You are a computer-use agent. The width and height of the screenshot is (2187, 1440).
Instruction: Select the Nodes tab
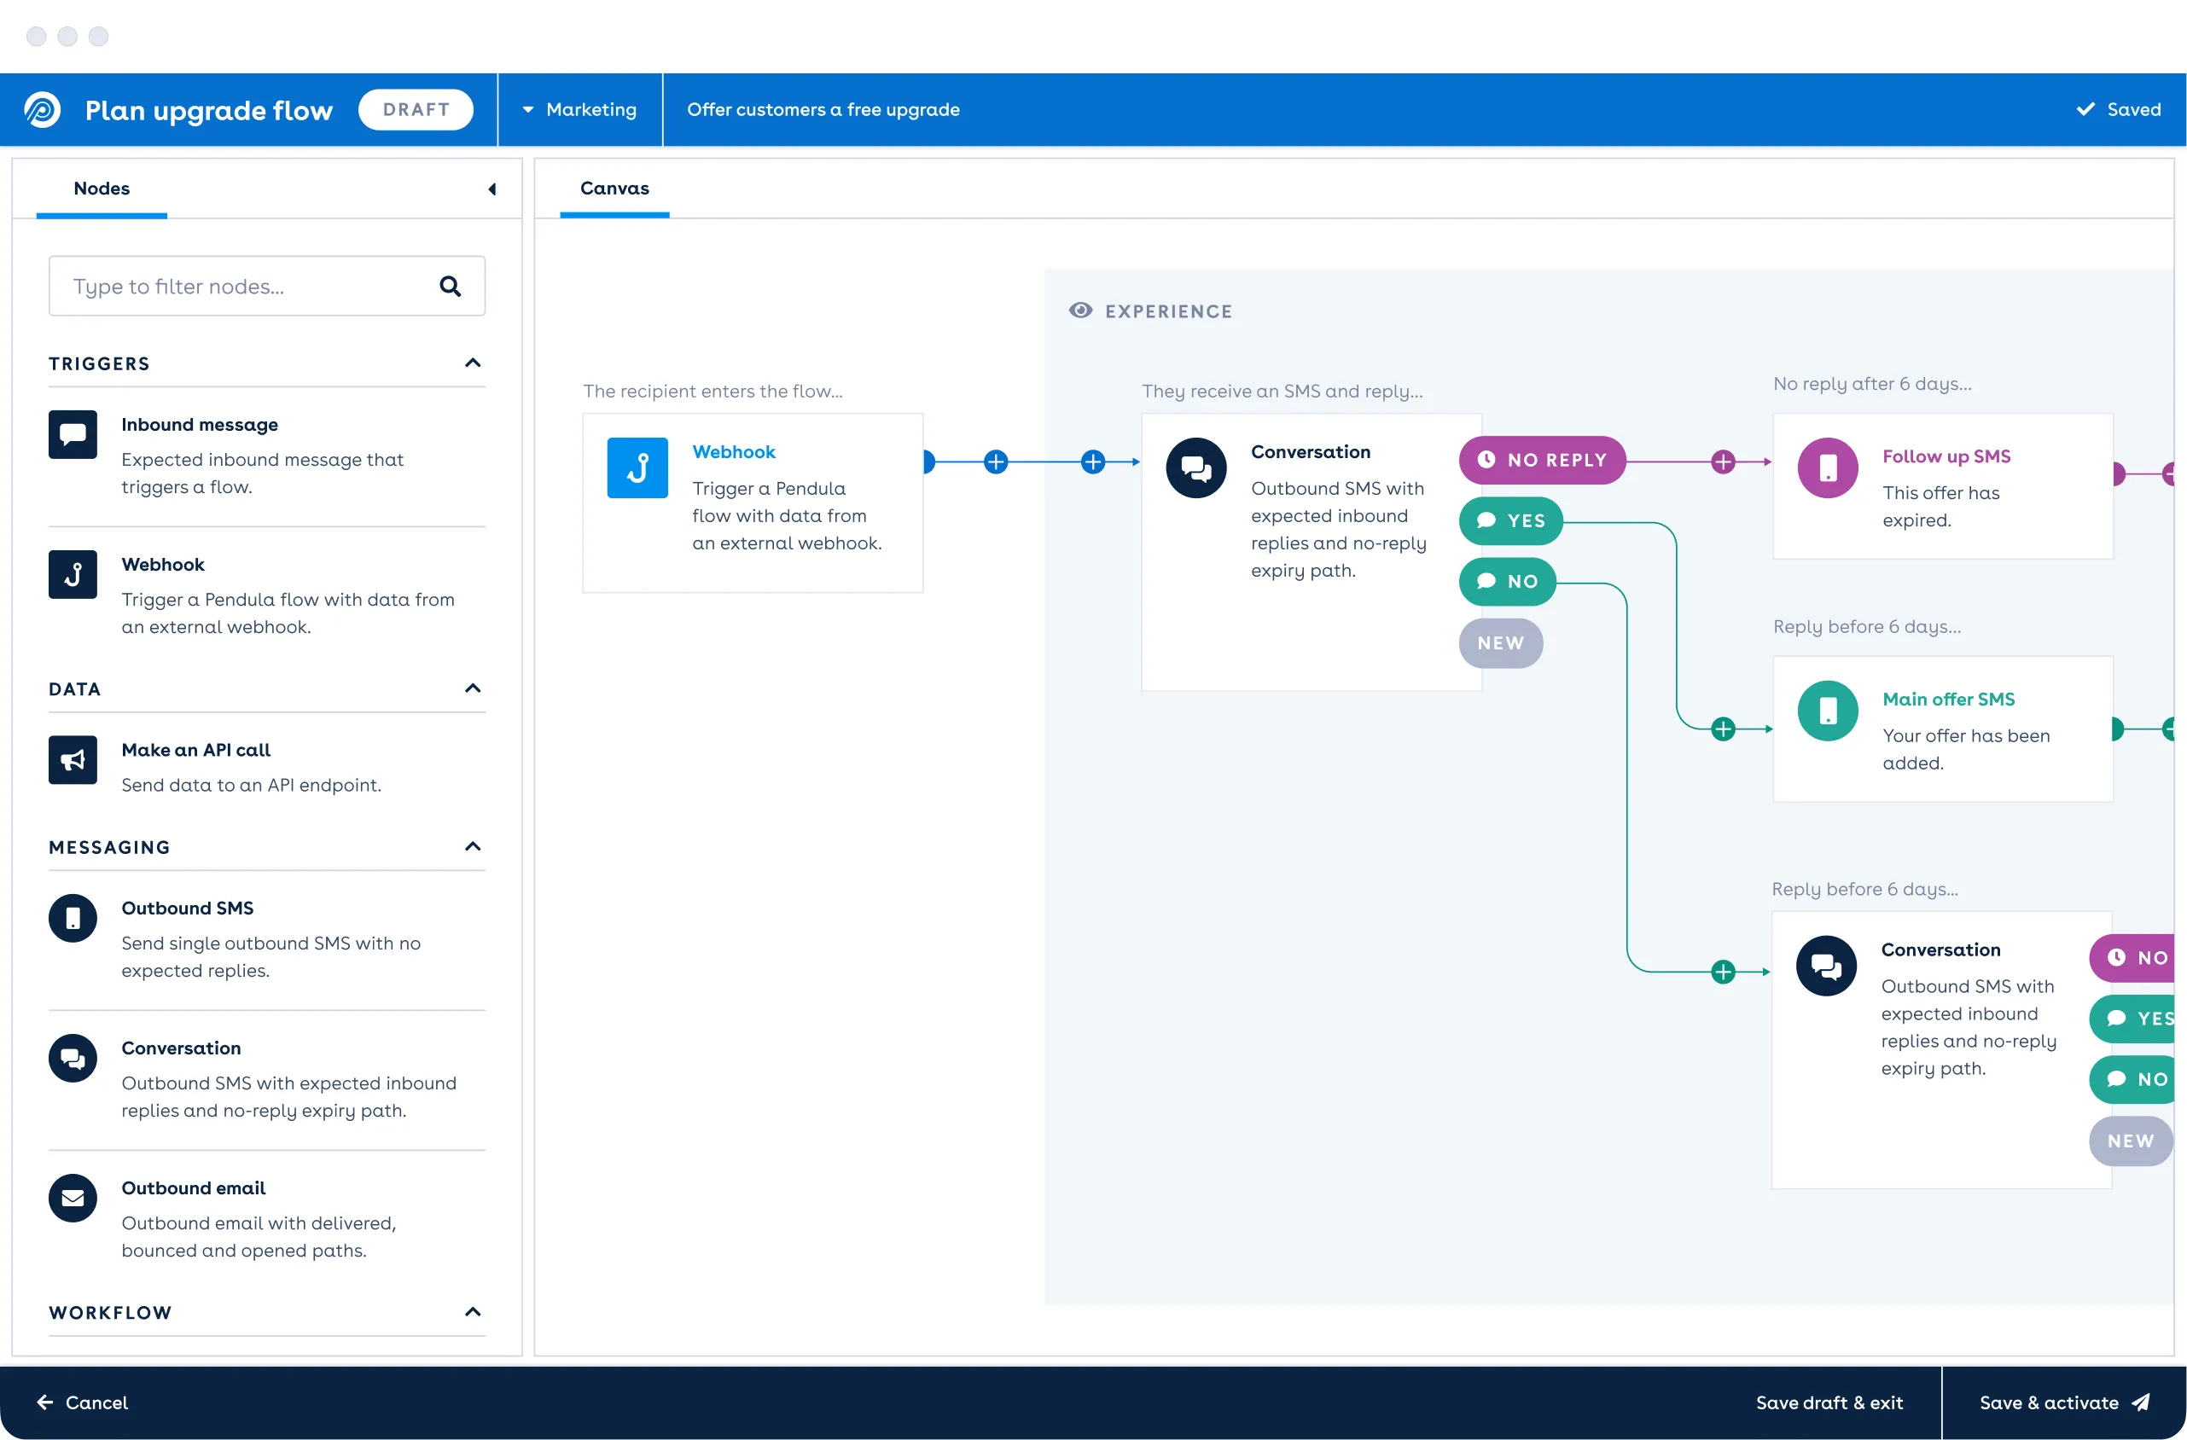click(101, 189)
